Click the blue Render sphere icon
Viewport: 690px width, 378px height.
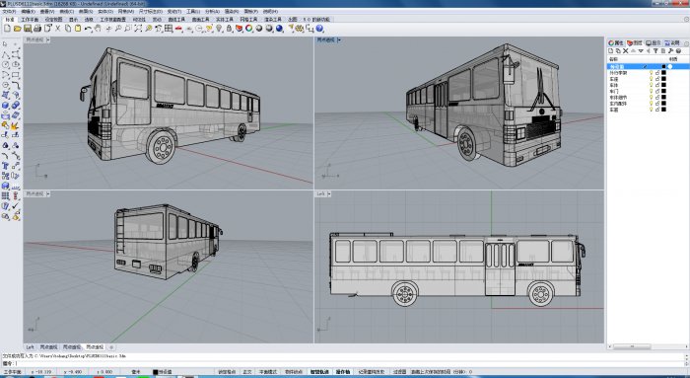(x=279, y=29)
